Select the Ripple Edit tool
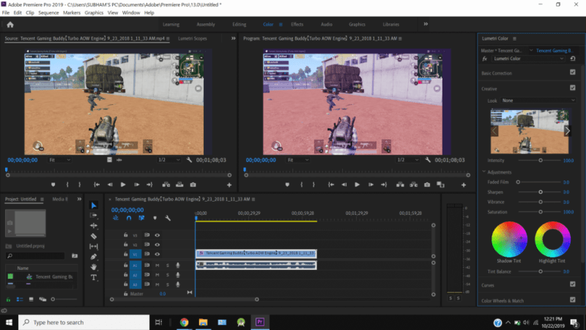This screenshot has width=586, height=330. pyautogui.click(x=94, y=226)
